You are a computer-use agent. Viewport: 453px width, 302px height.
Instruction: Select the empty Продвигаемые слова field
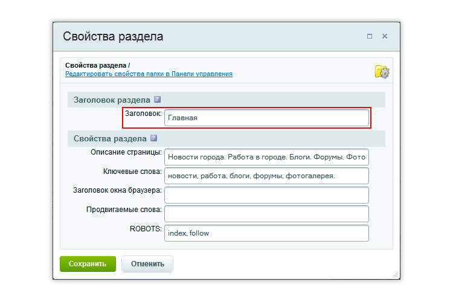pyautogui.click(x=266, y=214)
